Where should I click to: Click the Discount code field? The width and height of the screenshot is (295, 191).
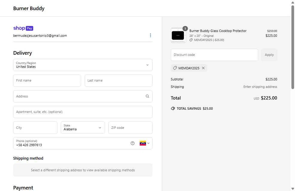coord(215,55)
